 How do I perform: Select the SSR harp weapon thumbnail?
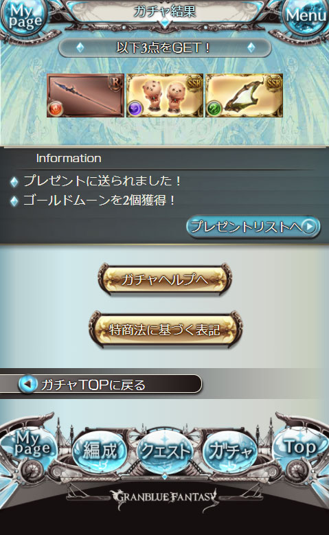[244, 95]
